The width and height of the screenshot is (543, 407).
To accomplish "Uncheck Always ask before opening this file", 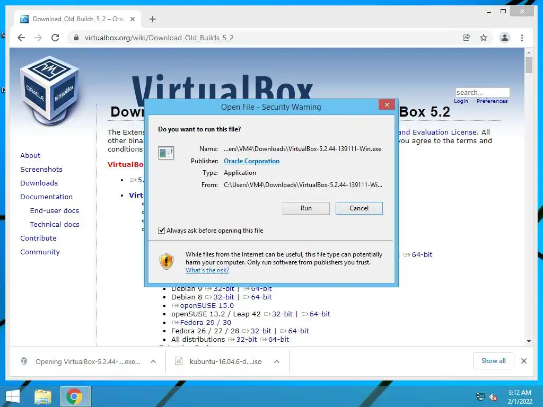I will tap(161, 231).
